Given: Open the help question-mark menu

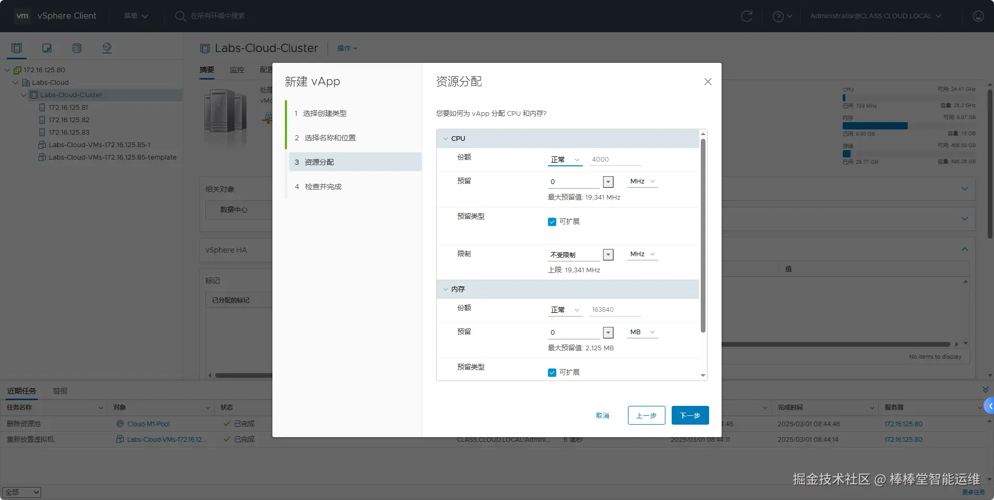Looking at the screenshot, I should click(782, 16).
